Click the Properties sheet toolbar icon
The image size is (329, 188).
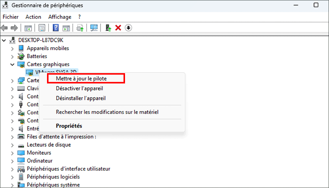pyautogui.click(x=42, y=28)
